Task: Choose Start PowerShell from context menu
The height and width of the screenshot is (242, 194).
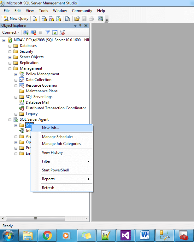Action: (x=62, y=170)
